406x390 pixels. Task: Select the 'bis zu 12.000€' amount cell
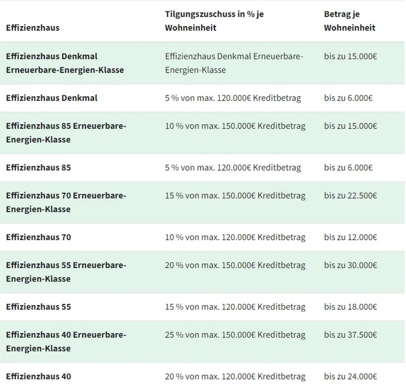(x=351, y=237)
